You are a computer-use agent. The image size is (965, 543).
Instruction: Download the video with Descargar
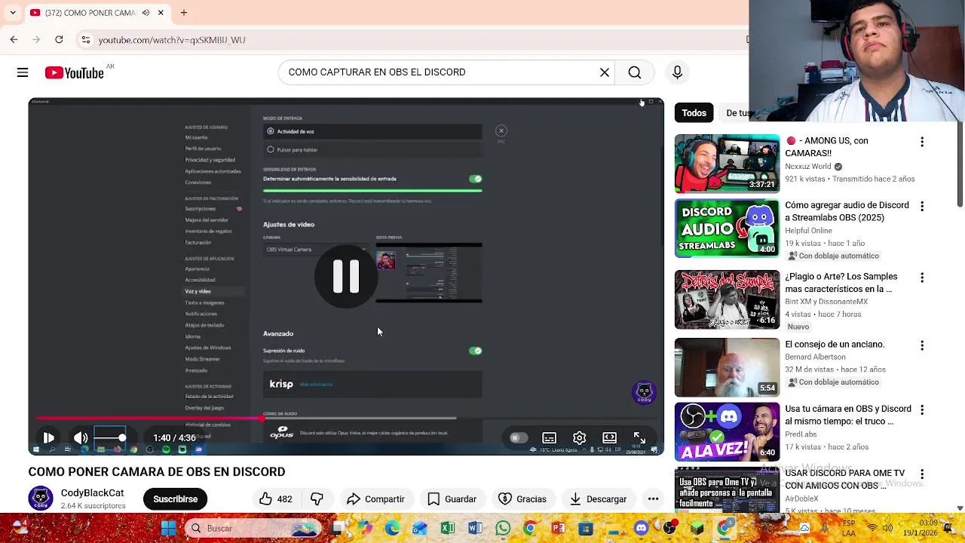[x=599, y=499]
